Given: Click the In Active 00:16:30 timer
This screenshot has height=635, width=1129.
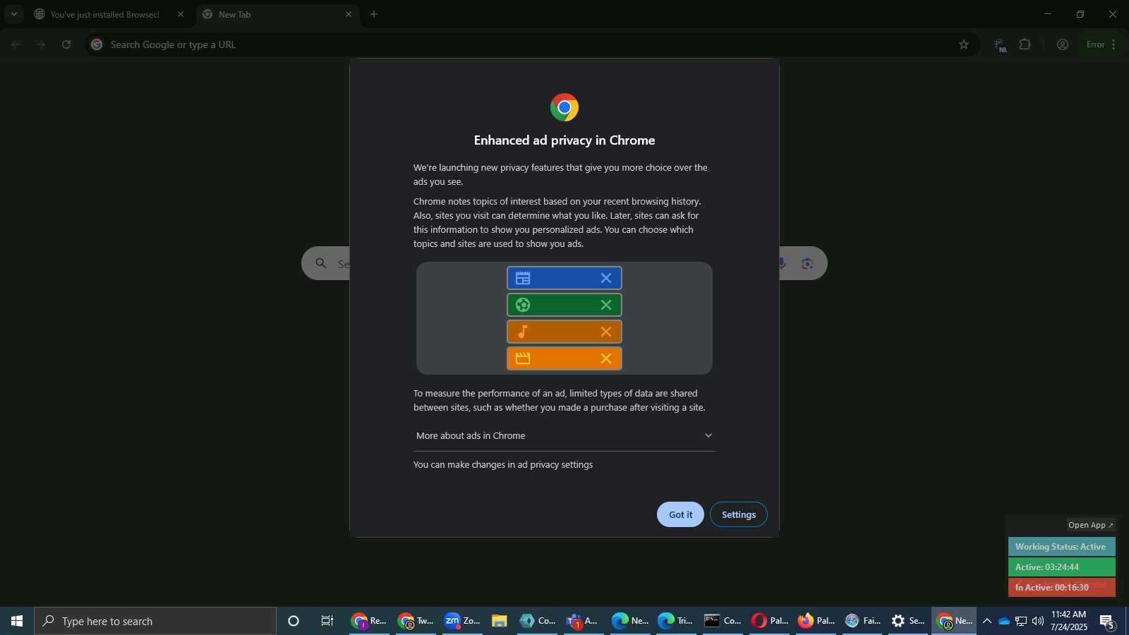Looking at the screenshot, I should click(1061, 588).
